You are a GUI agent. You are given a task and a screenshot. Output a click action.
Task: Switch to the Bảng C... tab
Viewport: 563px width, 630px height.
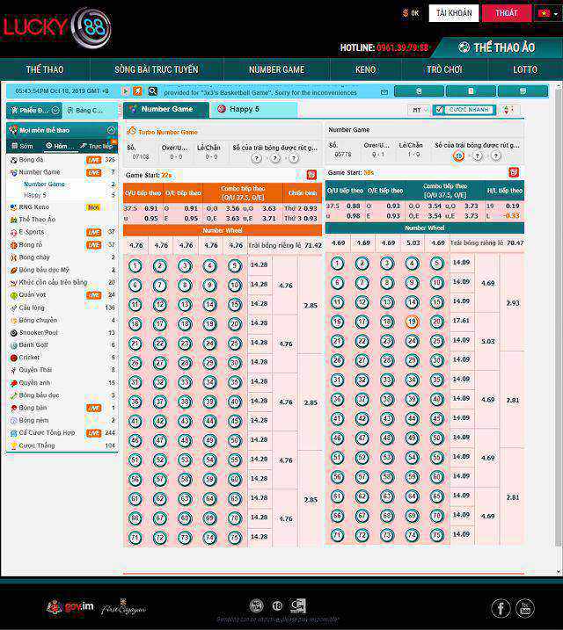tap(89, 110)
